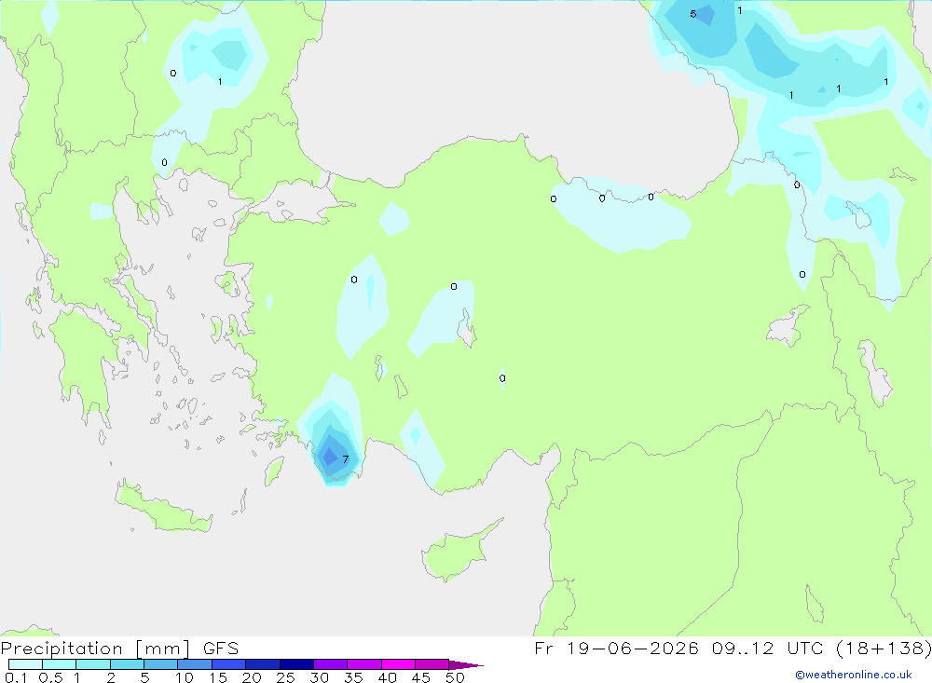Pick the 5–10 mm legend swatch
Image resolution: width=932 pixels, height=683 pixels.
tap(161, 664)
